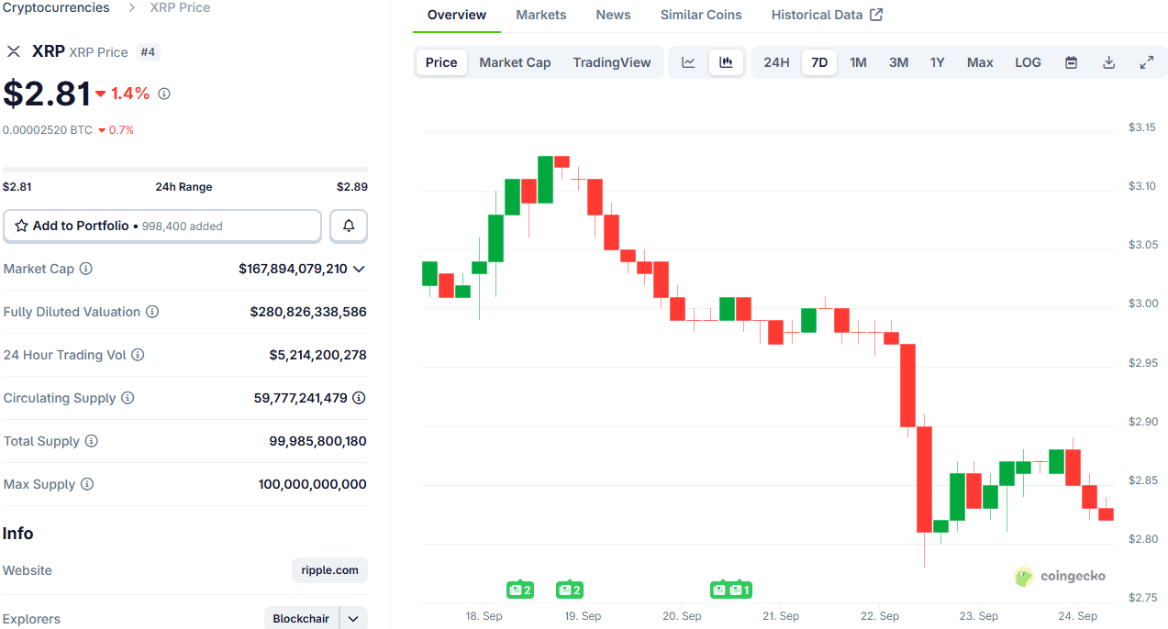Expand the Market Cap value chevron
This screenshot has width=1168, height=629.
359,269
